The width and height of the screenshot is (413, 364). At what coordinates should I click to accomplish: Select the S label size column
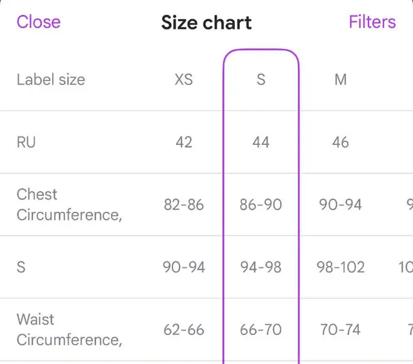click(261, 79)
